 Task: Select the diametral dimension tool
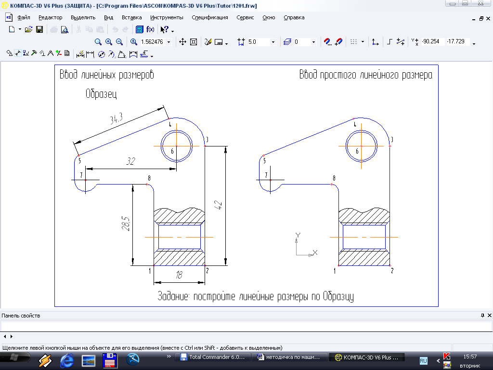tap(101, 54)
